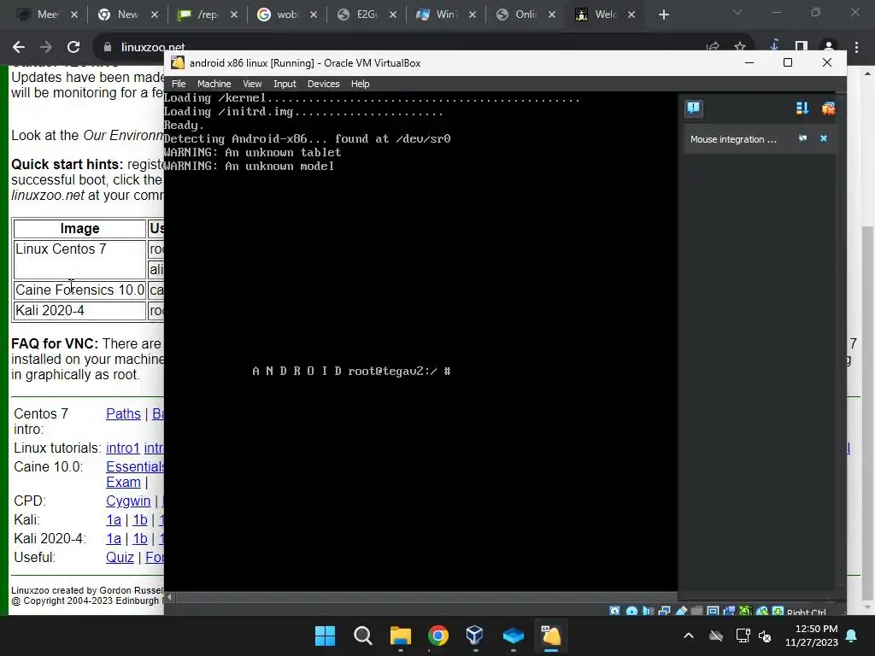The width and height of the screenshot is (875, 656).
Task: Open the intro1 Linux tutorial link
Action: (123, 448)
